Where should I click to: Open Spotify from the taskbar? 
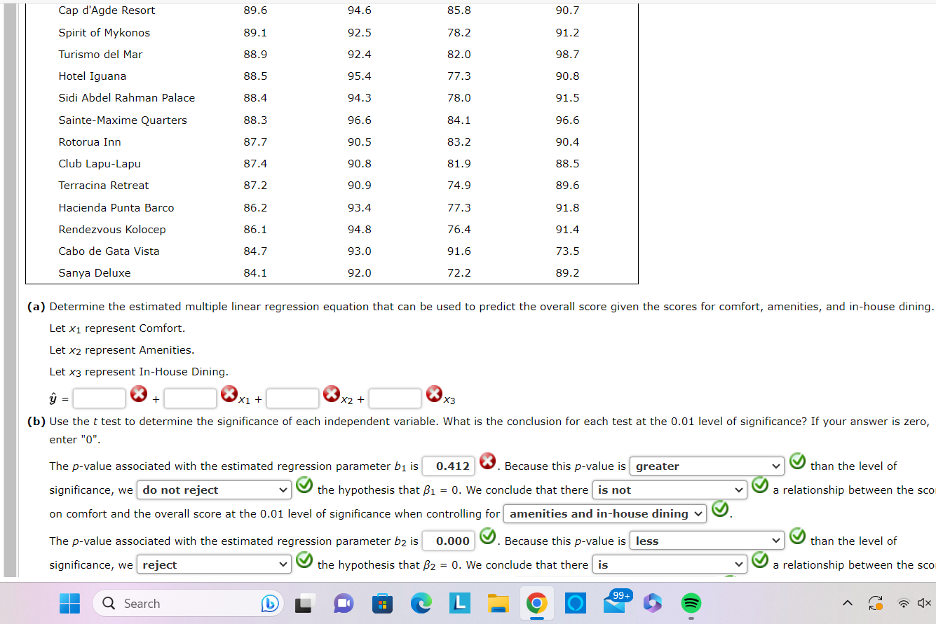[691, 603]
